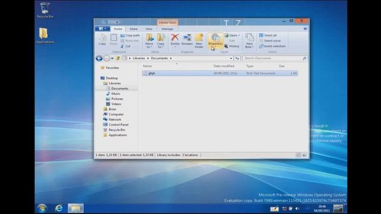Click the Recycle Bin desktop icon
381x214 pixels.
coord(45,10)
